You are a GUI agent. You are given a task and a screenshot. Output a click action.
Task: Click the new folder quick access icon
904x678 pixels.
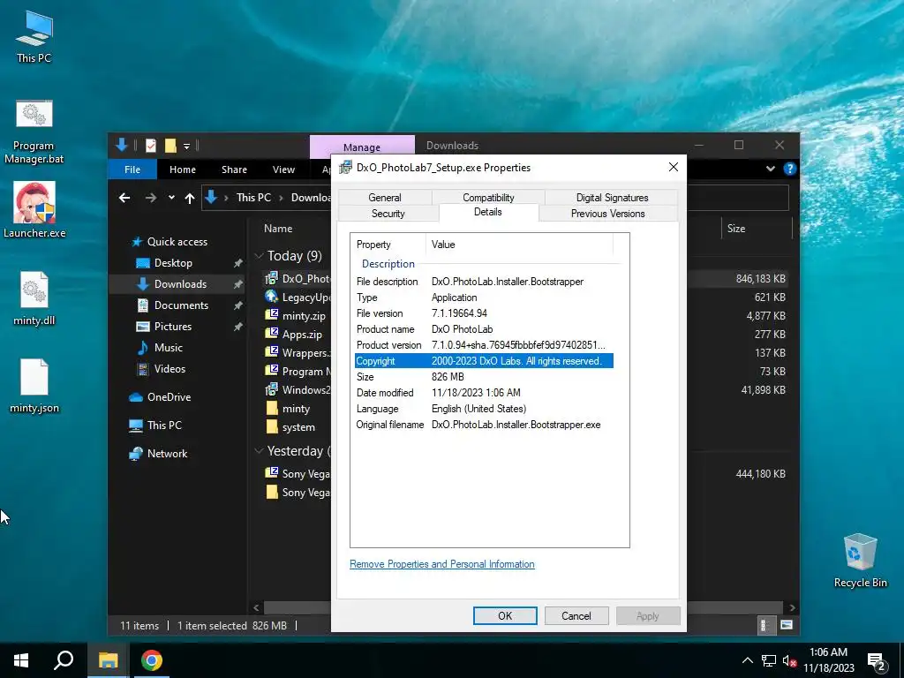(x=170, y=146)
